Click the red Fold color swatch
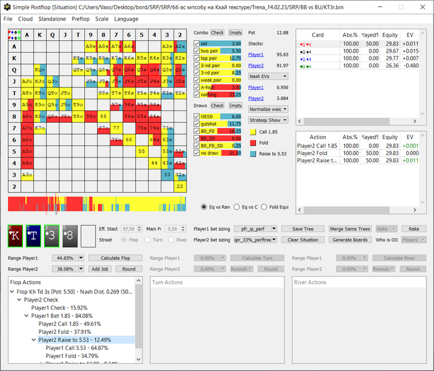The image size is (434, 371). pyautogui.click(x=253, y=143)
